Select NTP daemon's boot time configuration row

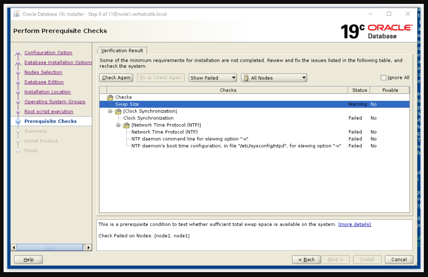point(254,146)
